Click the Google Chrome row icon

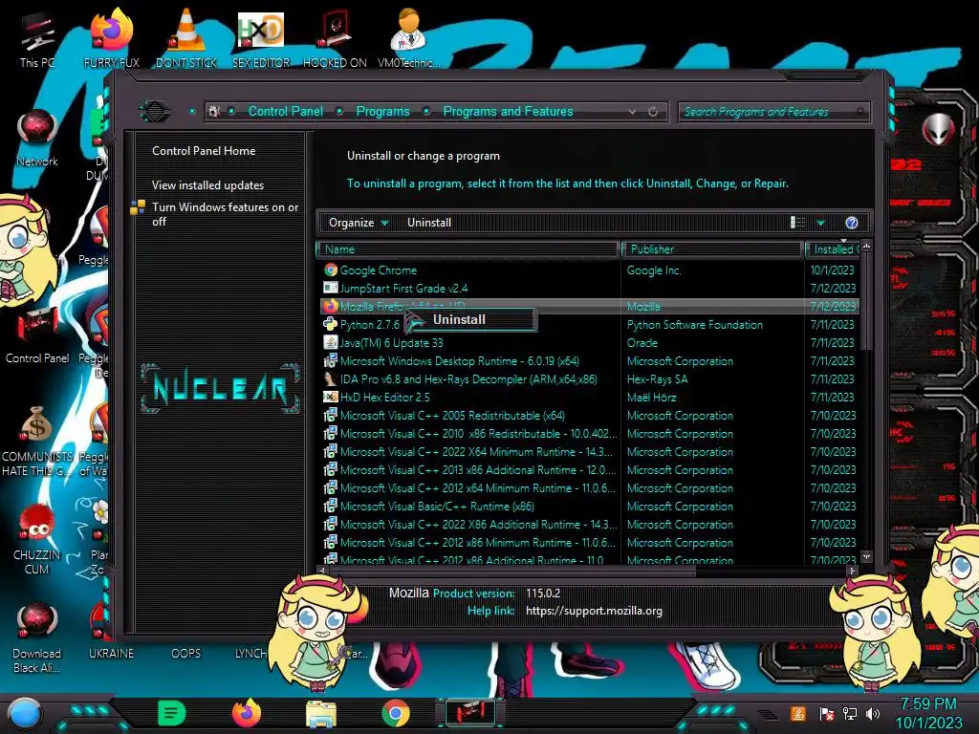[x=330, y=270]
